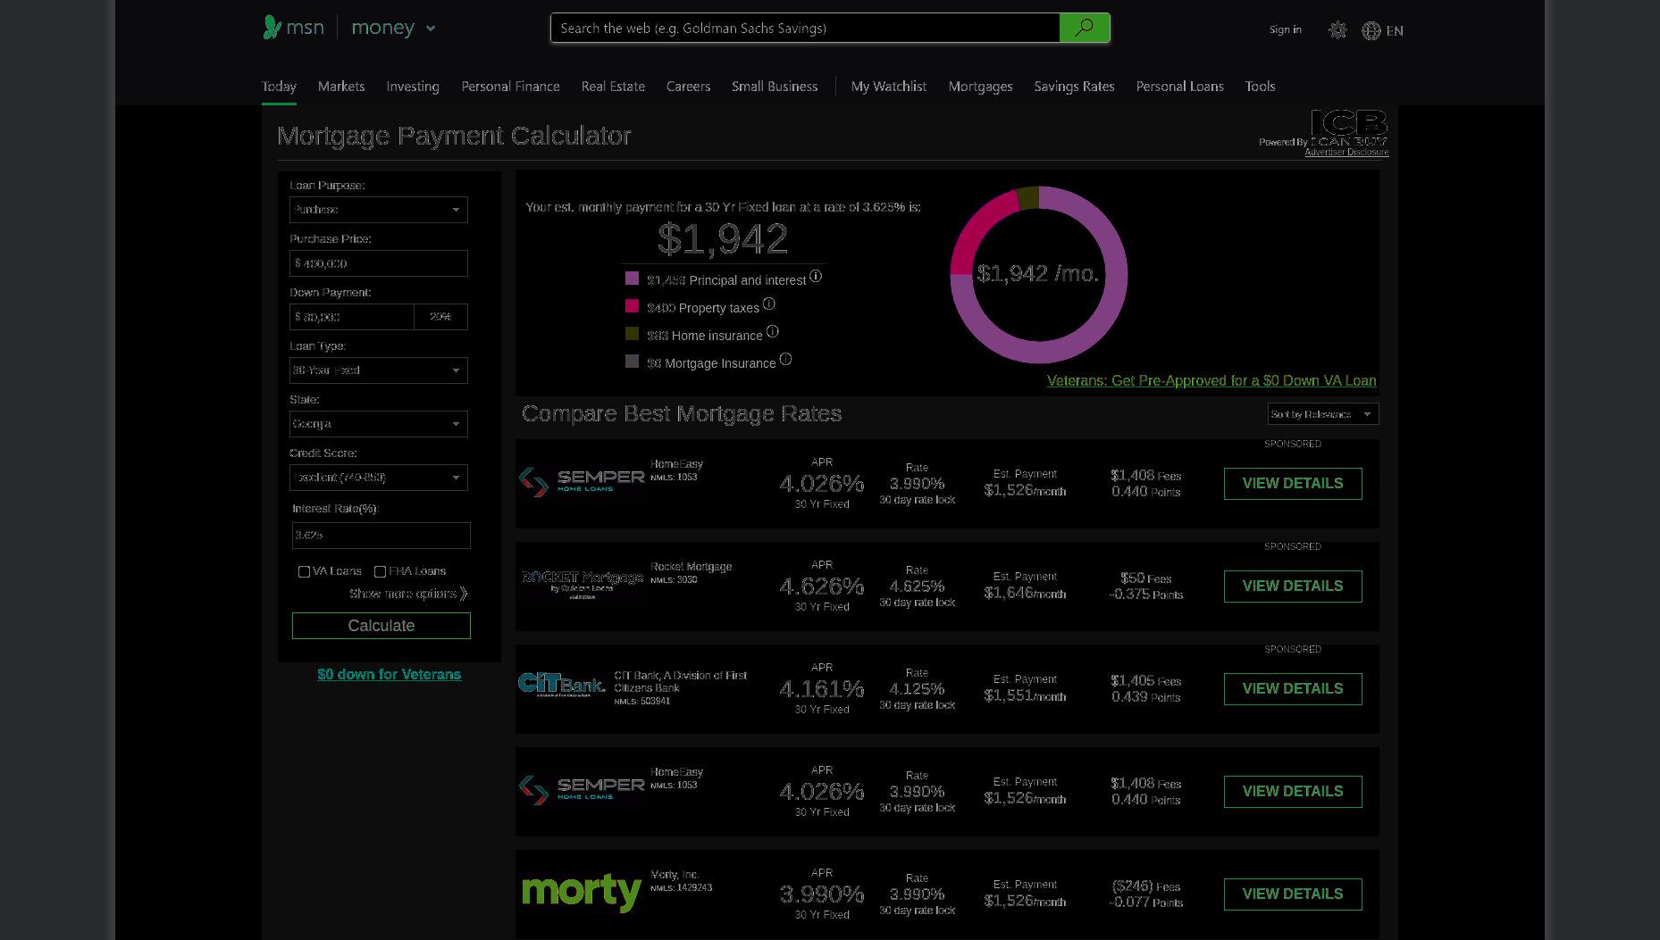
Task: Open the Sort by Relevance dropdown
Action: coord(1323,414)
